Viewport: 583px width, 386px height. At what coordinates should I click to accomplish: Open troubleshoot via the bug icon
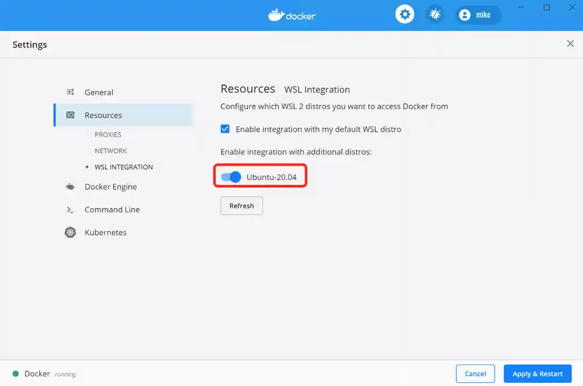[435, 14]
